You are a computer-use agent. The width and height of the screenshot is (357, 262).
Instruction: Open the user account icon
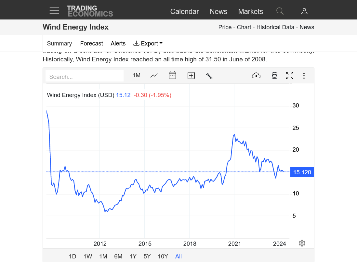coord(304,11)
